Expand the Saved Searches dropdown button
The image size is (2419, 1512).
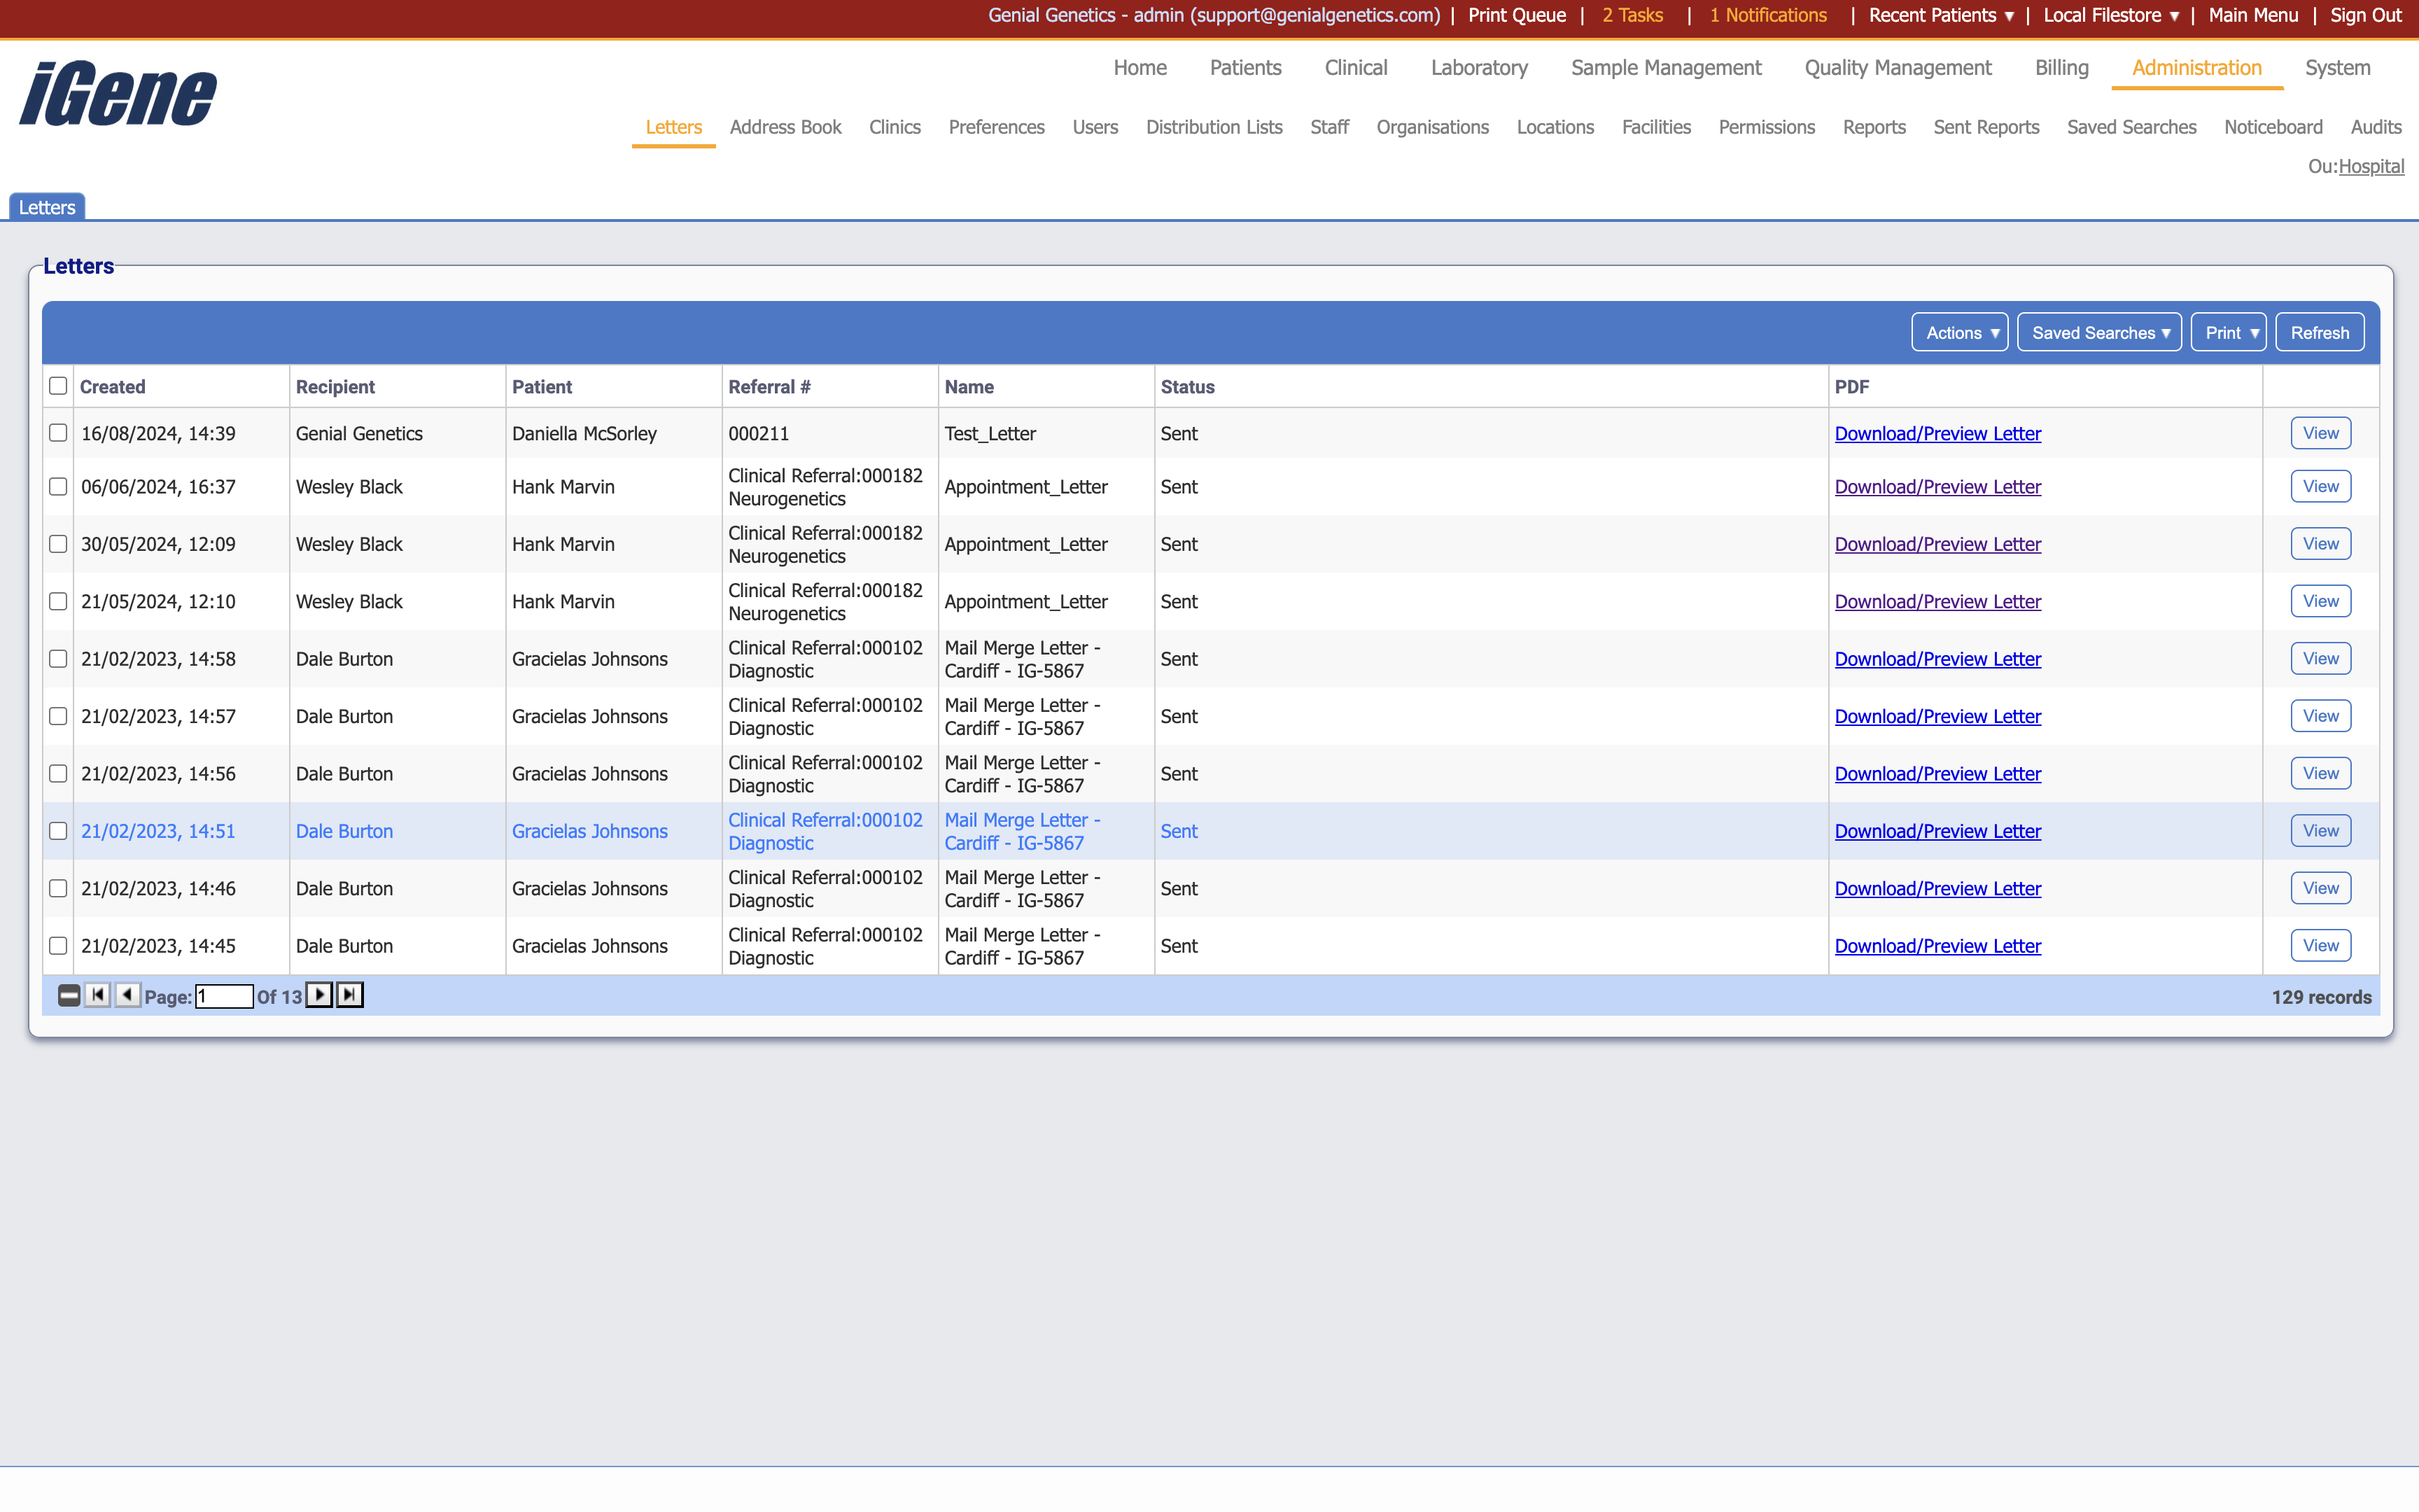tap(2098, 333)
